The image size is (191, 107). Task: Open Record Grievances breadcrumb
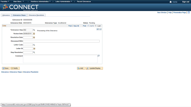point(84,1)
